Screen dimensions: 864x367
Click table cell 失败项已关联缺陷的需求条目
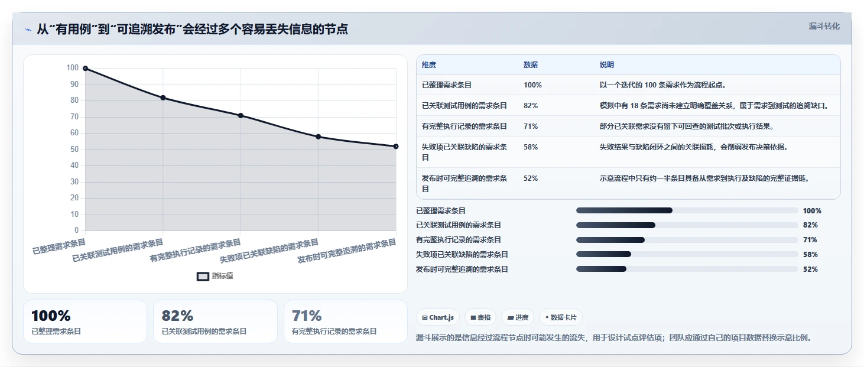[x=465, y=152]
